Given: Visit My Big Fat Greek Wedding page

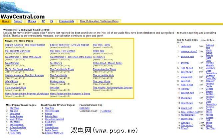Looking at the screenshot, I should coord(19,69).
